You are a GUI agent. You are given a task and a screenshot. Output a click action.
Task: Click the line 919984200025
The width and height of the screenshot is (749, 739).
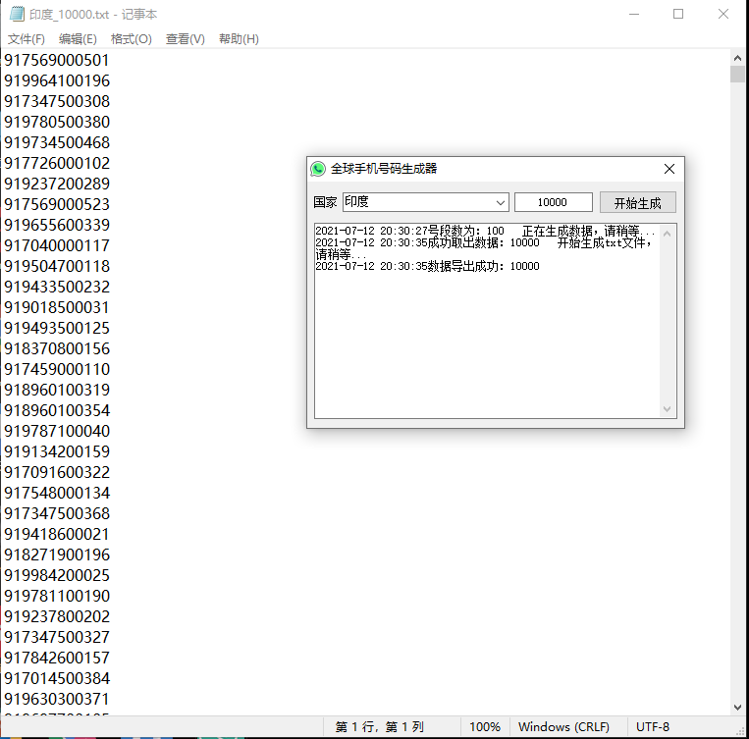click(57, 575)
